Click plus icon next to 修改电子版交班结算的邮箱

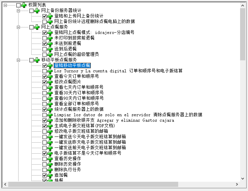point(50,131)
